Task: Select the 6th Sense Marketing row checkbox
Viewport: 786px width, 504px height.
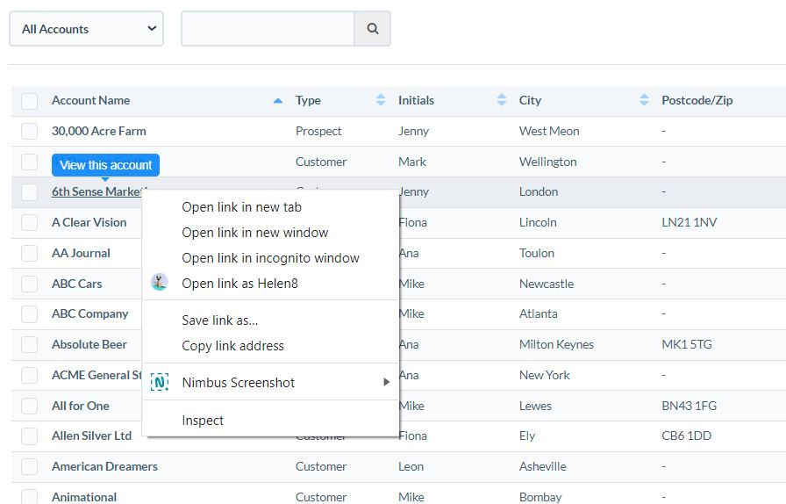Action: tap(29, 192)
